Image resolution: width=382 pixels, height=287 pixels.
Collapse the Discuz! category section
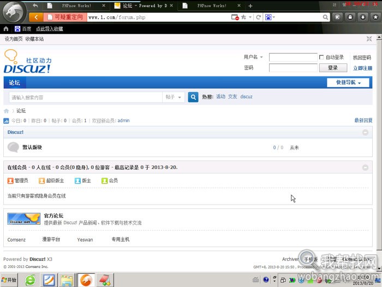[365, 132]
